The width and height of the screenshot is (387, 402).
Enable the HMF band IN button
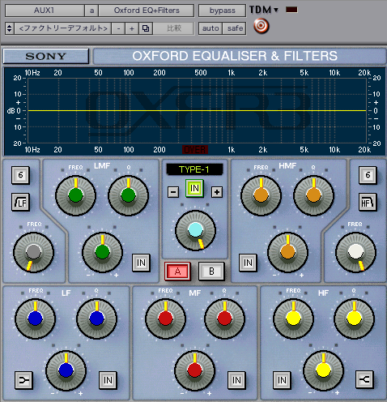pyautogui.click(x=248, y=263)
